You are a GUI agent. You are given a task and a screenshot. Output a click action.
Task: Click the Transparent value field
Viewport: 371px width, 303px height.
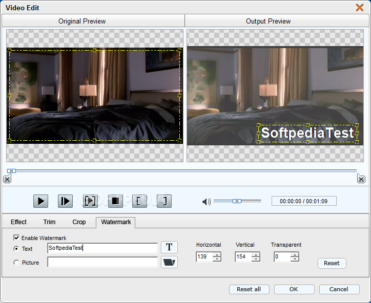pyautogui.click(x=282, y=256)
